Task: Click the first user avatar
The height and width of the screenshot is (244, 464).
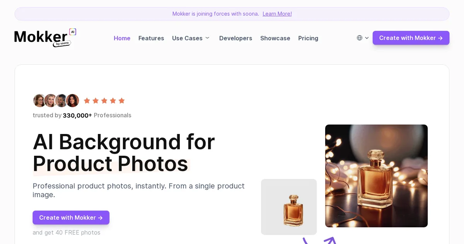Action: 39,101
